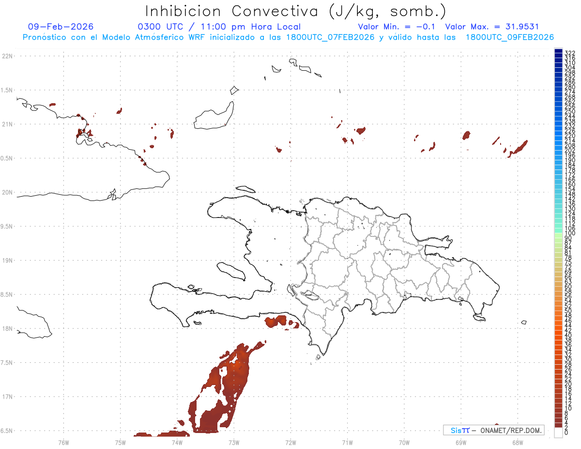Screen dimensions: 581x449
Task: Click "0300 UTC / 11:00 pm Hora Local"
Action: pos(219,27)
